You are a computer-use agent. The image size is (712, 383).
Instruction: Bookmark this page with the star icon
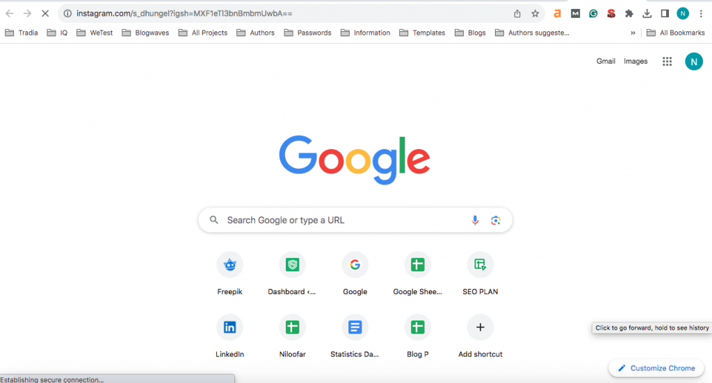point(535,14)
